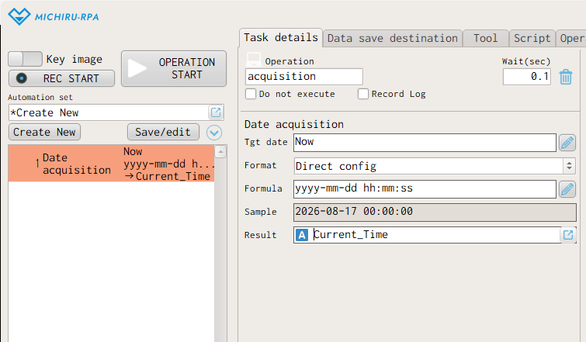The height and width of the screenshot is (342, 586).
Task: Click the operation computer icon
Action: tap(253, 60)
